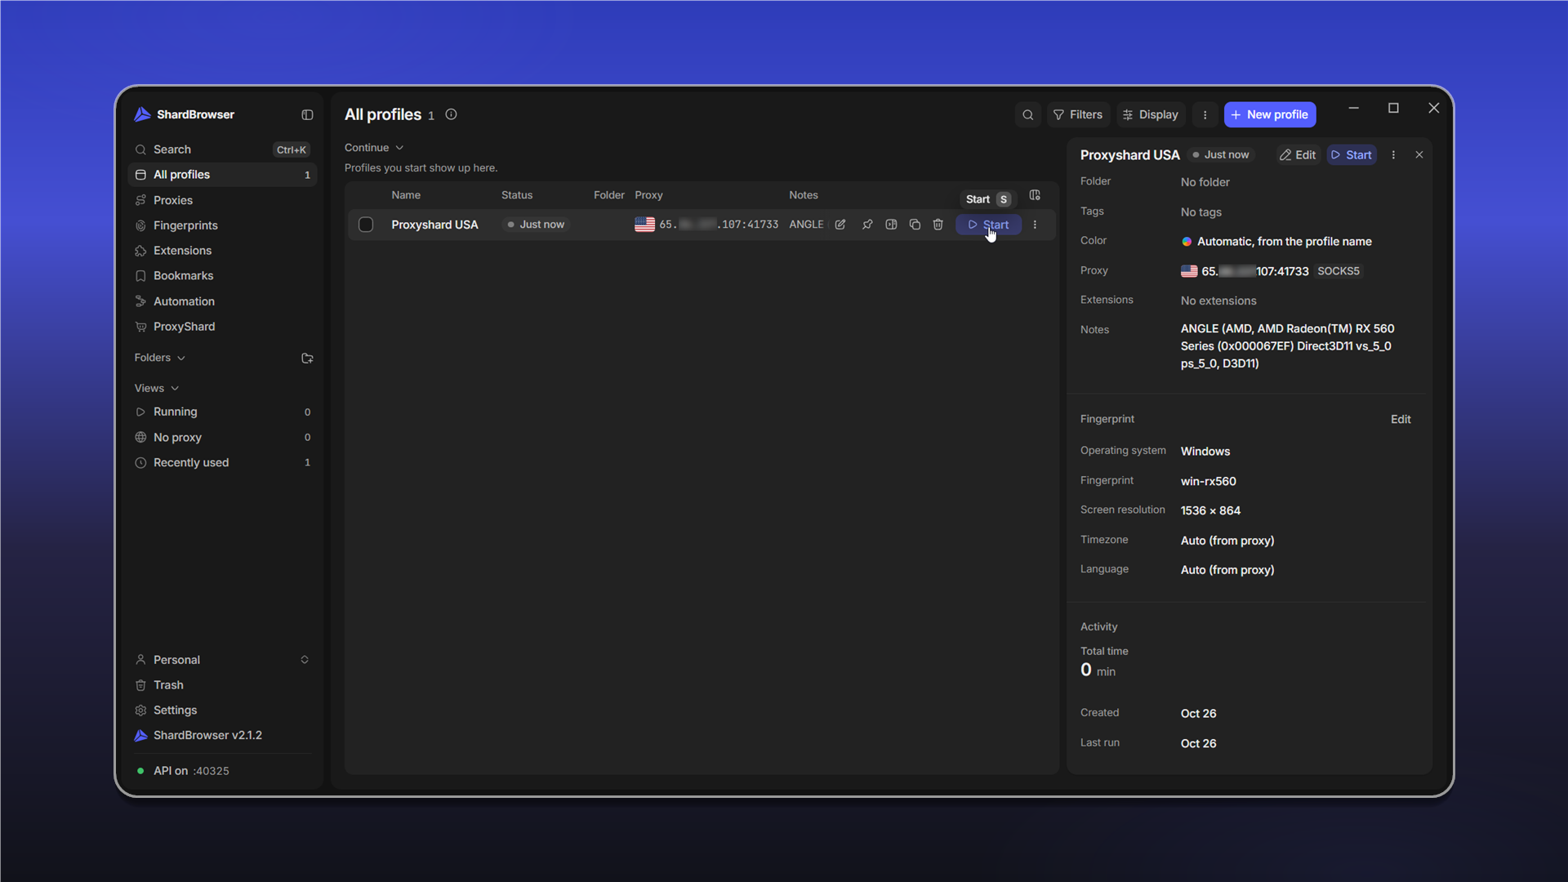Create a New profile
1568x882 pixels.
[1269, 115]
